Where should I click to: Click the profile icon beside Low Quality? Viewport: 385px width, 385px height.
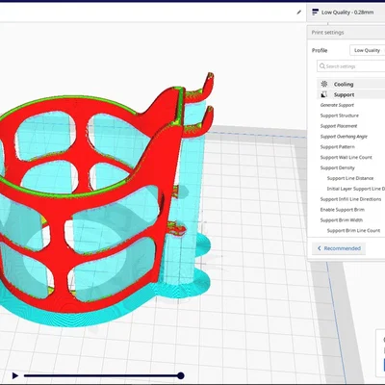pos(315,13)
